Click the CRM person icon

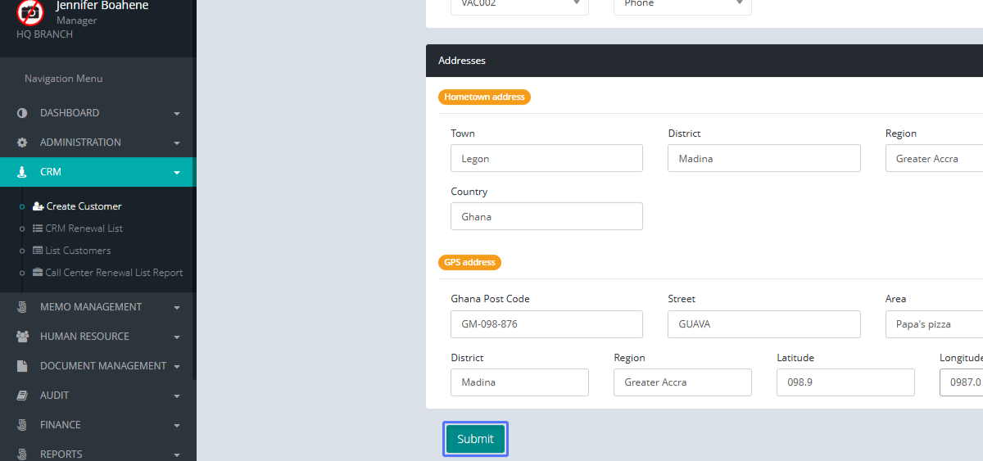pyautogui.click(x=22, y=172)
